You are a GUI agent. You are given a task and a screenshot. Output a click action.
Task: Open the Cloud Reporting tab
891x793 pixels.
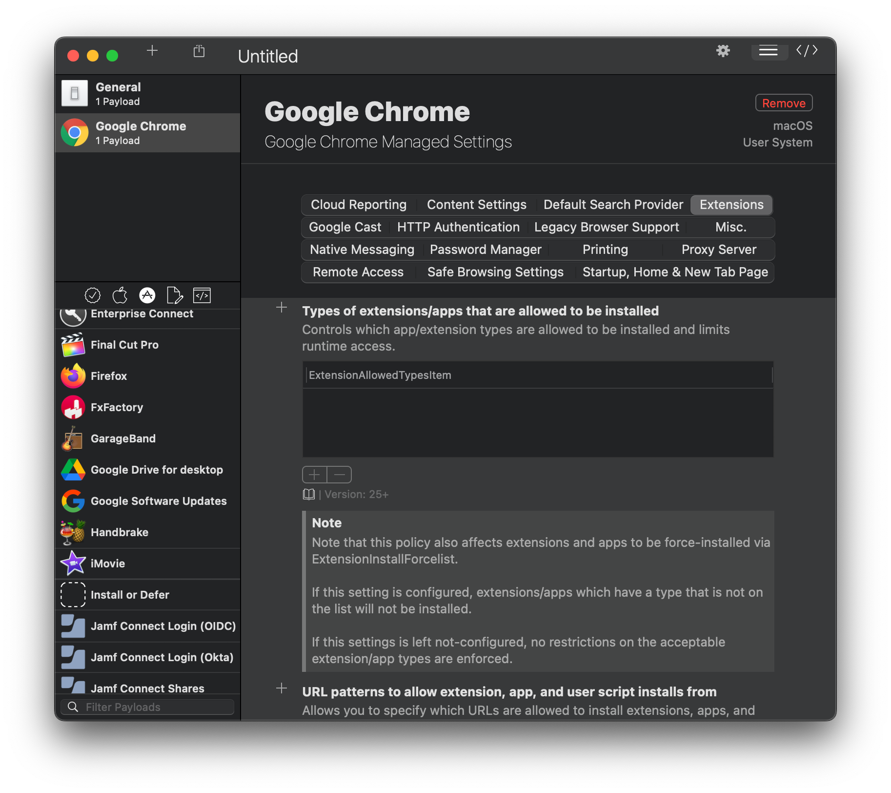(x=359, y=205)
